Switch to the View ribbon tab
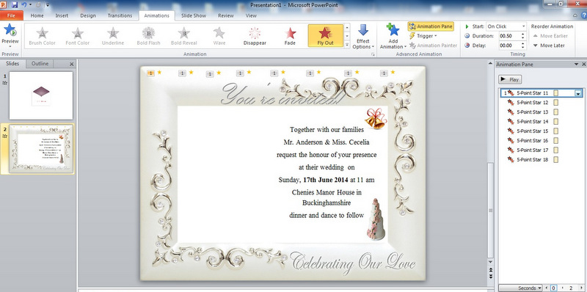 click(251, 15)
